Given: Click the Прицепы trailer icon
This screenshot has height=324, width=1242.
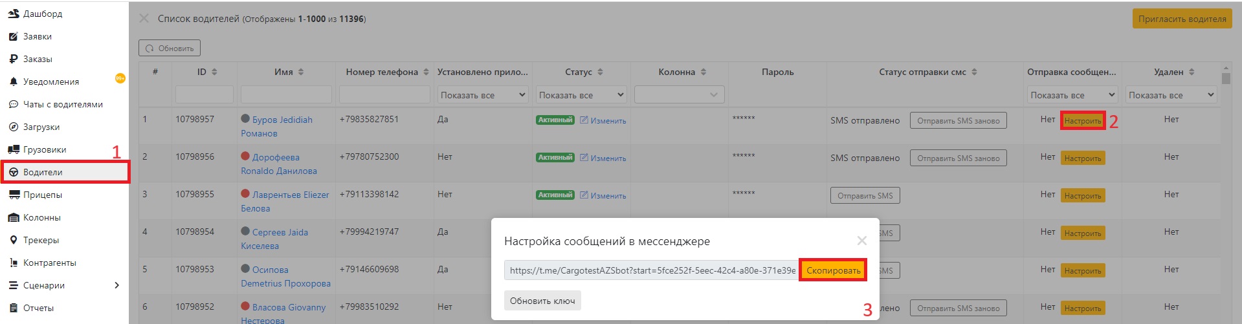Looking at the screenshot, I should (x=13, y=195).
